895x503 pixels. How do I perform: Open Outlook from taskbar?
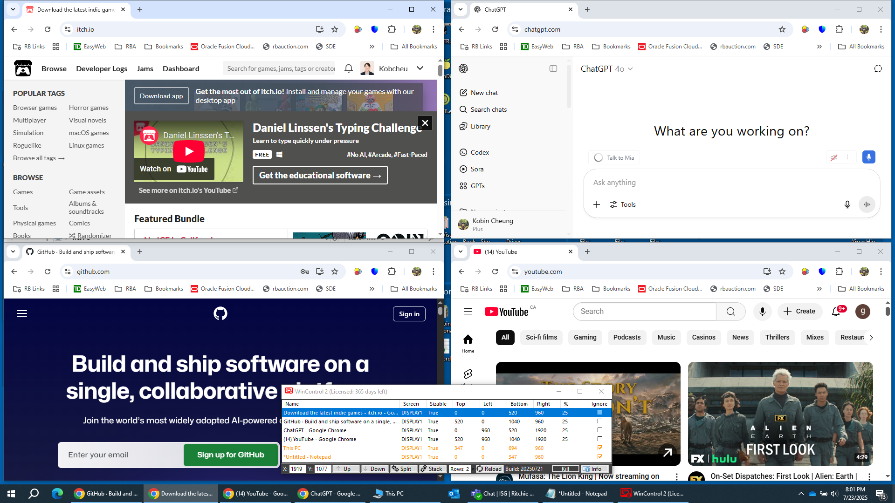tap(454, 494)
